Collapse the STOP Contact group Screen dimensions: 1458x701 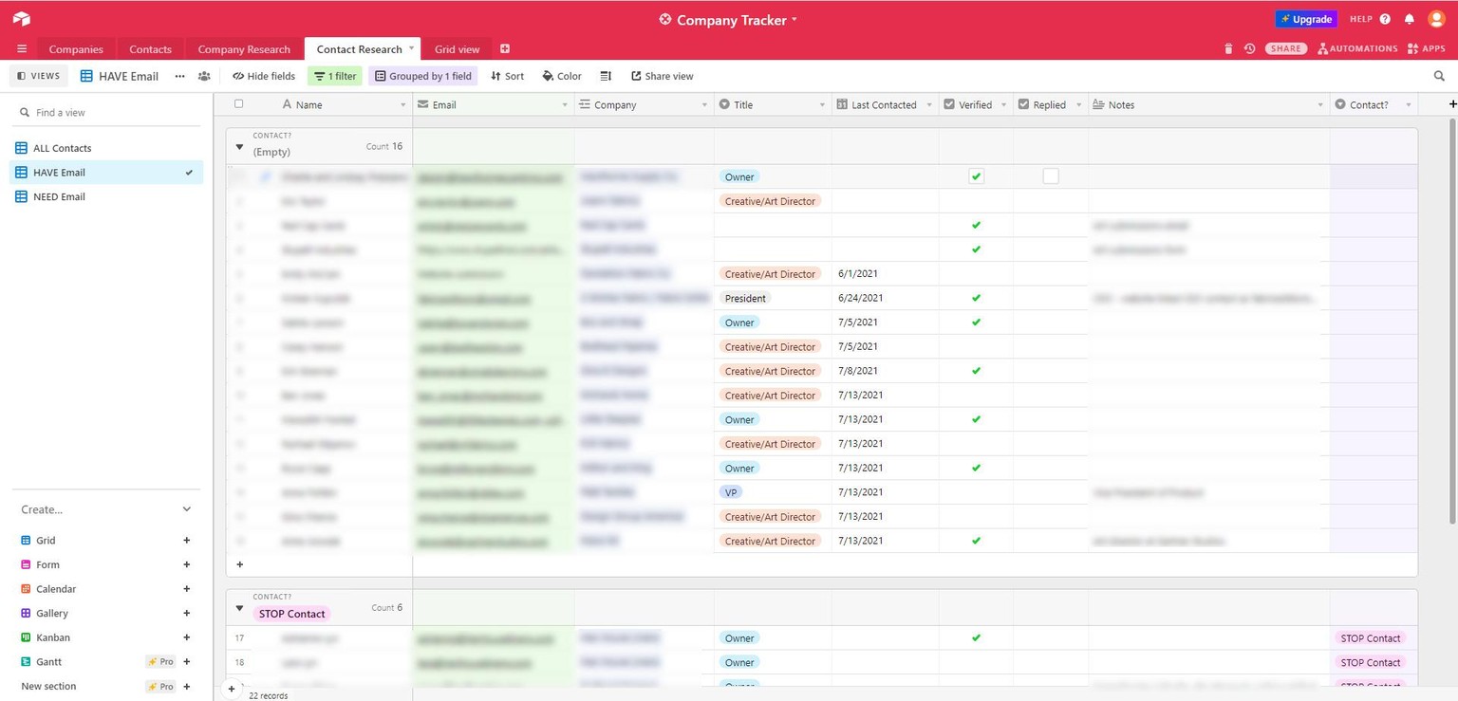(239, 608)
